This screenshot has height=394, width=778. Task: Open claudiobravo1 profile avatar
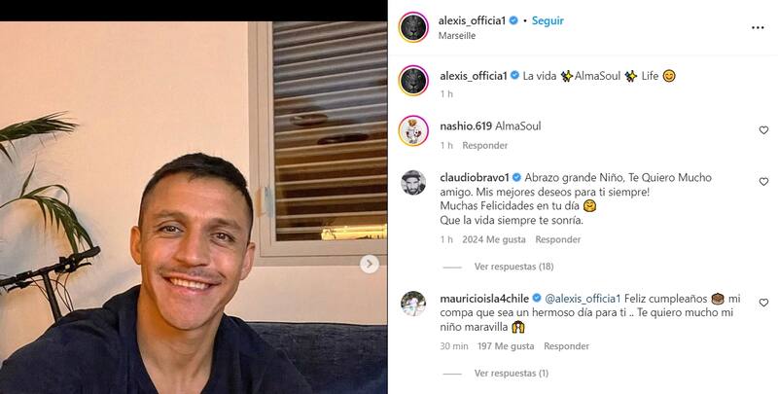click(x=413, y=183)
